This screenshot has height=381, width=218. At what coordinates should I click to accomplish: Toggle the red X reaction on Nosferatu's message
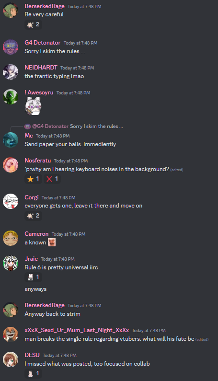(52, 179)
